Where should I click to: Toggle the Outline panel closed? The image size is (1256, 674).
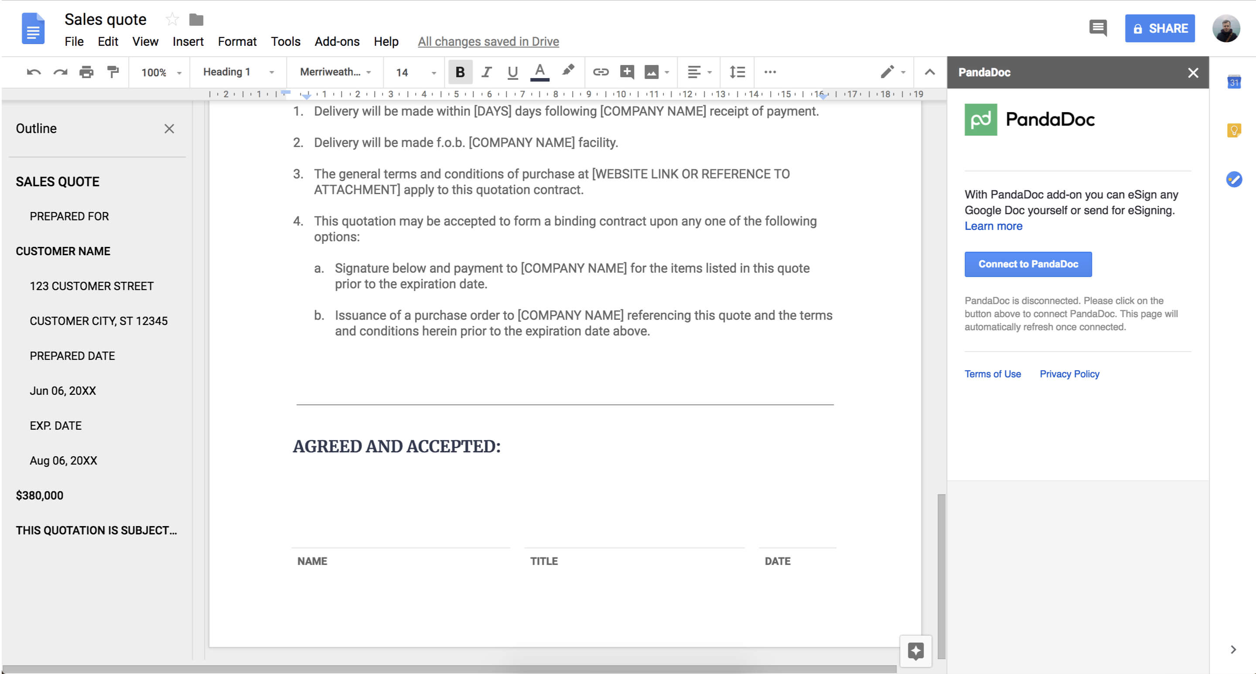(170, 129)
